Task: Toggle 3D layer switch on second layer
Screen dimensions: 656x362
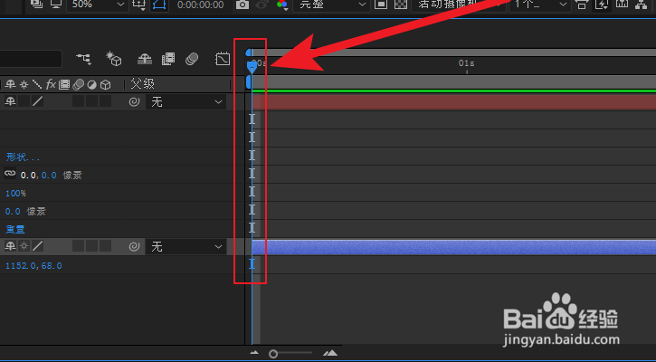Action: (106, 246)
